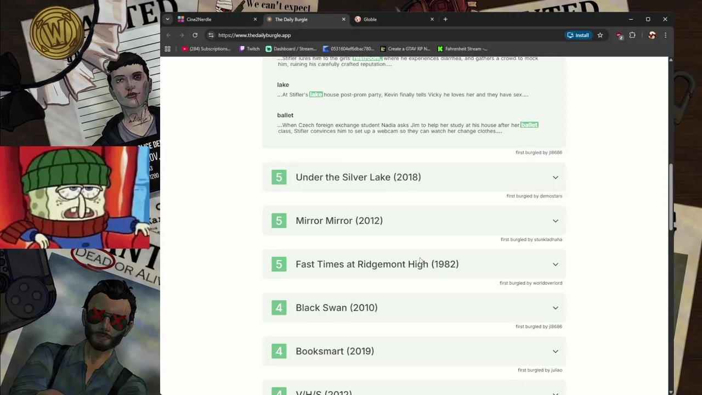Screen dimensions: 702x395
Task: Click score badge 4 beside Booksmart
Action: [279, 351]
